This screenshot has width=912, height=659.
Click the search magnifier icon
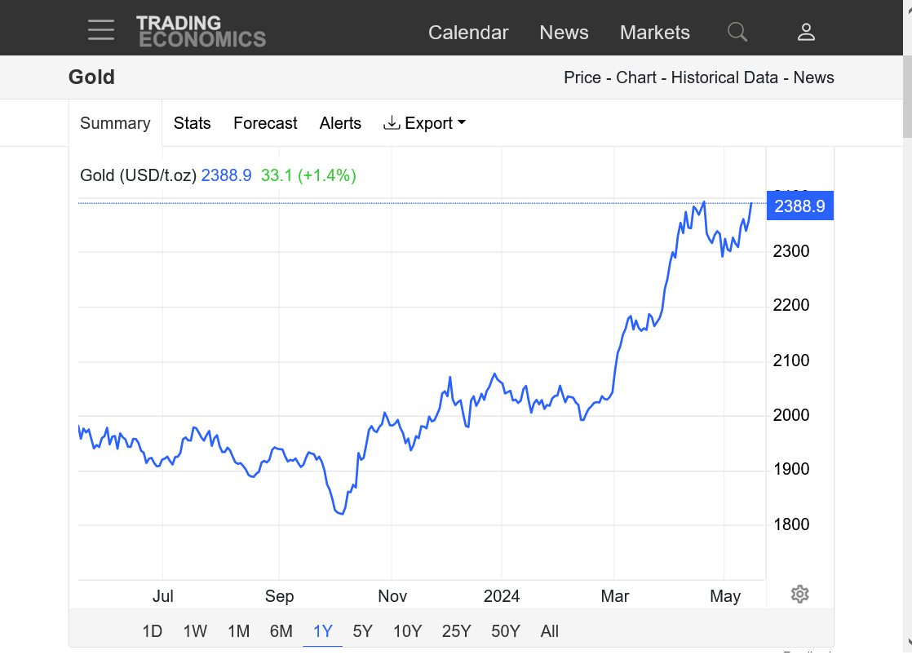[737, 32]
